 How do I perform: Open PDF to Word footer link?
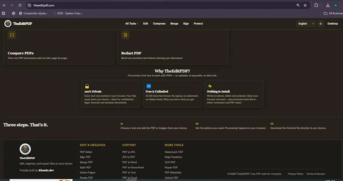click(129, 162)
